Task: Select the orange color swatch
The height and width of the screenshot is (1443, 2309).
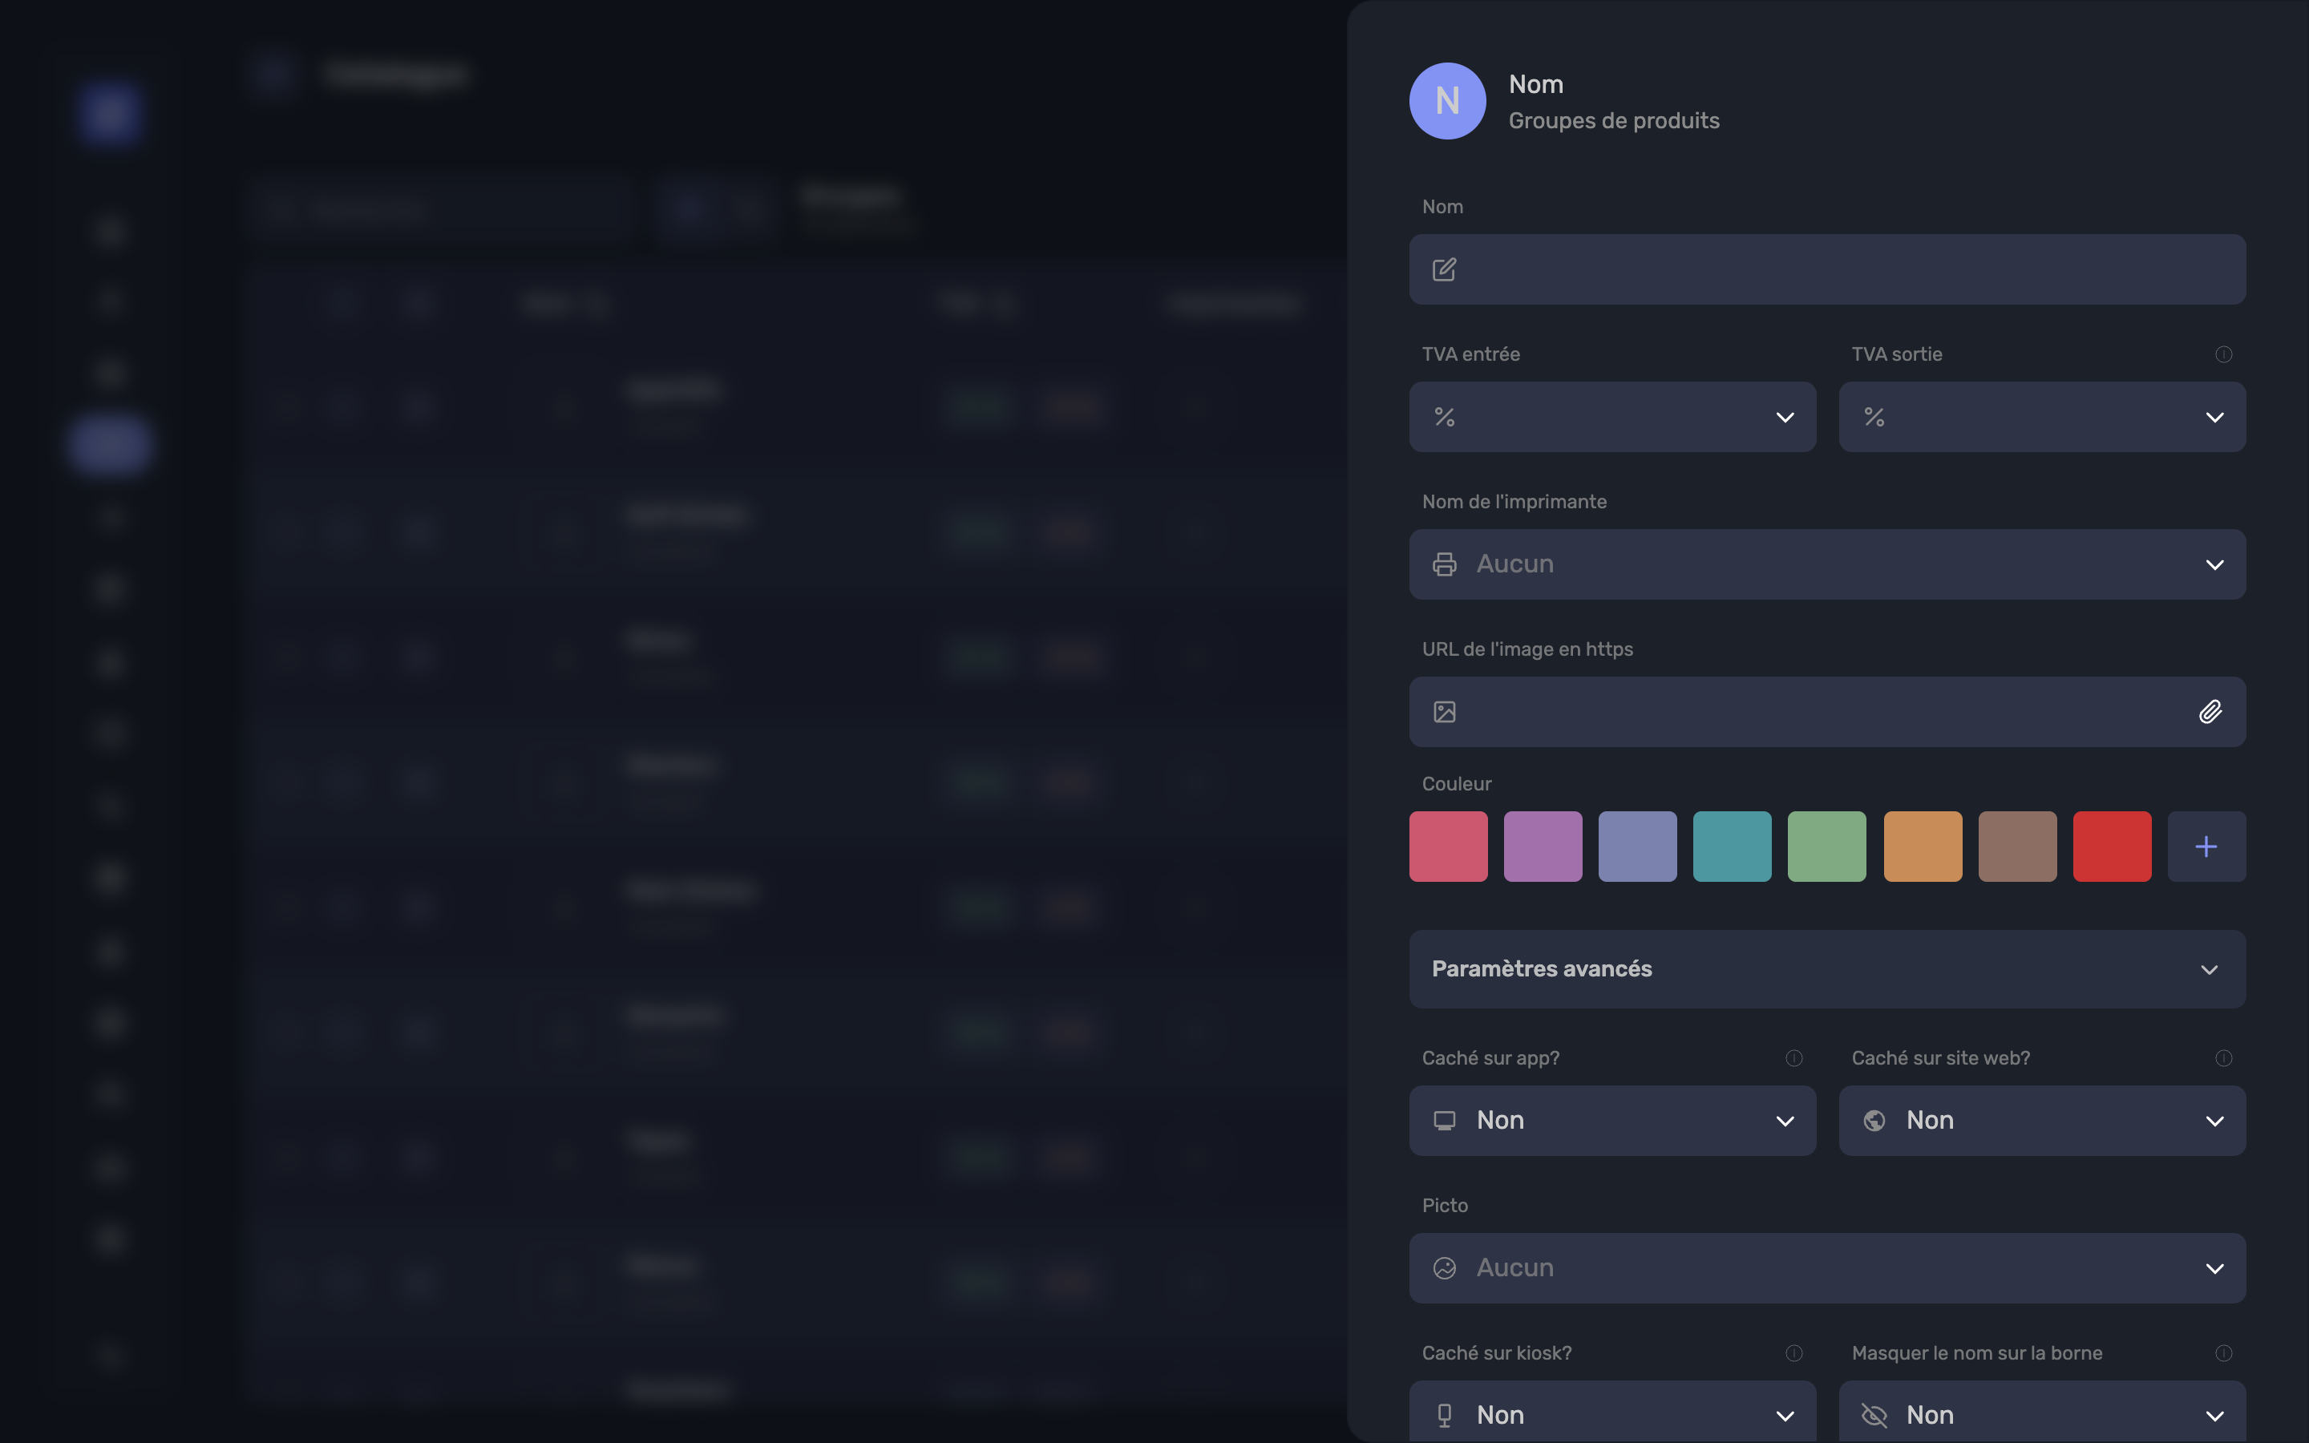Action: tap(1923, 847)
